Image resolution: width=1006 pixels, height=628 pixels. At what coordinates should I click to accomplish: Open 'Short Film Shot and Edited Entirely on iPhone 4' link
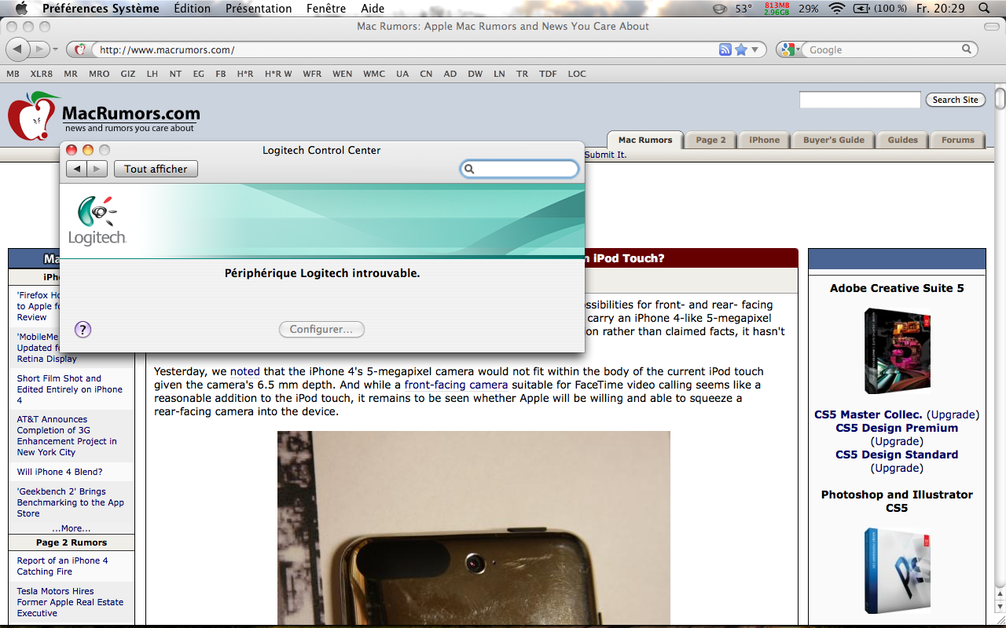pyautogui.click(x=70, y=389)
